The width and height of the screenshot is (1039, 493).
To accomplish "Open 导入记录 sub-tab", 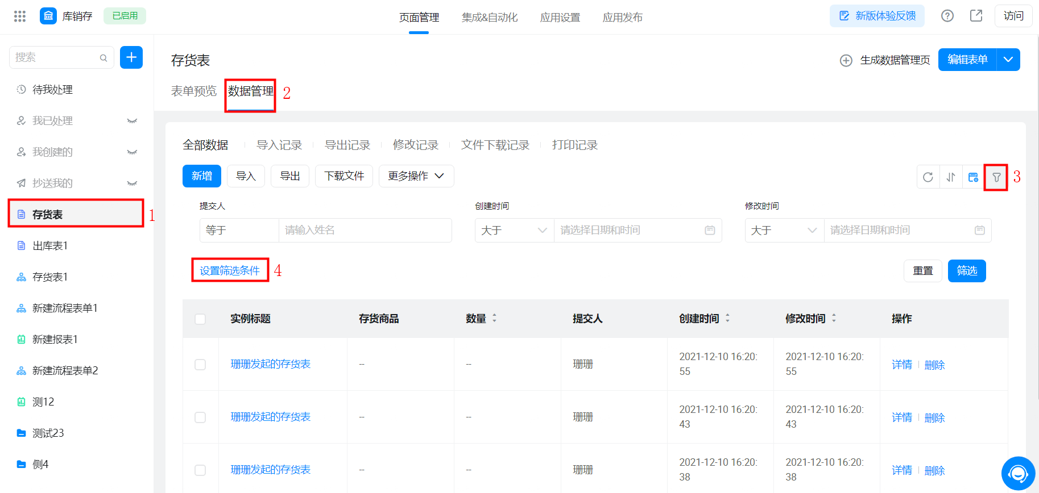I will coord(279,145).
